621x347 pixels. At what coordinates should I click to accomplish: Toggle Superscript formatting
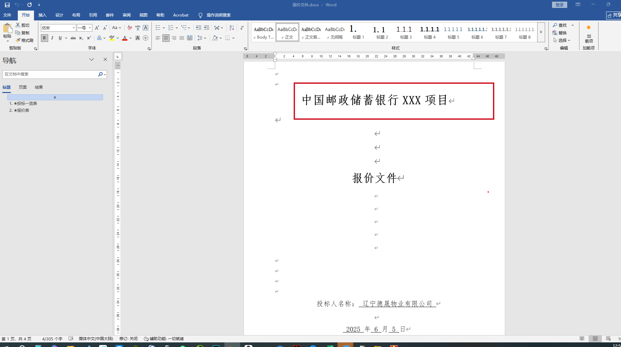(x=89, y=38)
